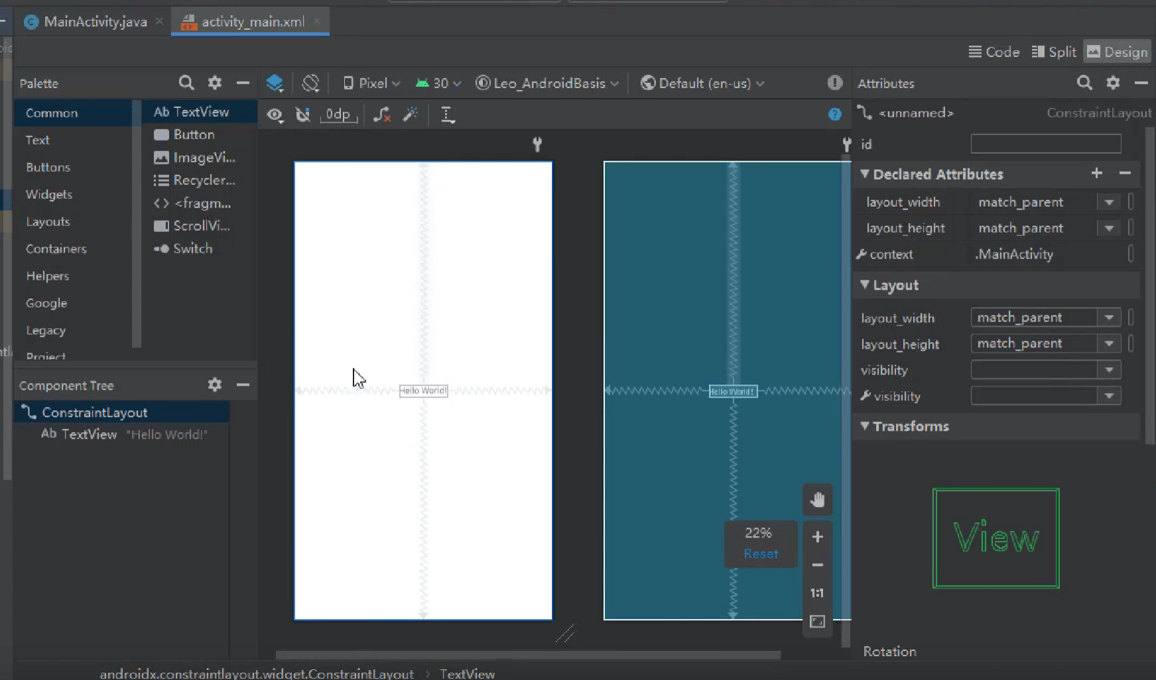Open declared layout_width dropdown arrow
Image resolution: width=1156 pixels, height=680 pixels.
pos(1109,202)
